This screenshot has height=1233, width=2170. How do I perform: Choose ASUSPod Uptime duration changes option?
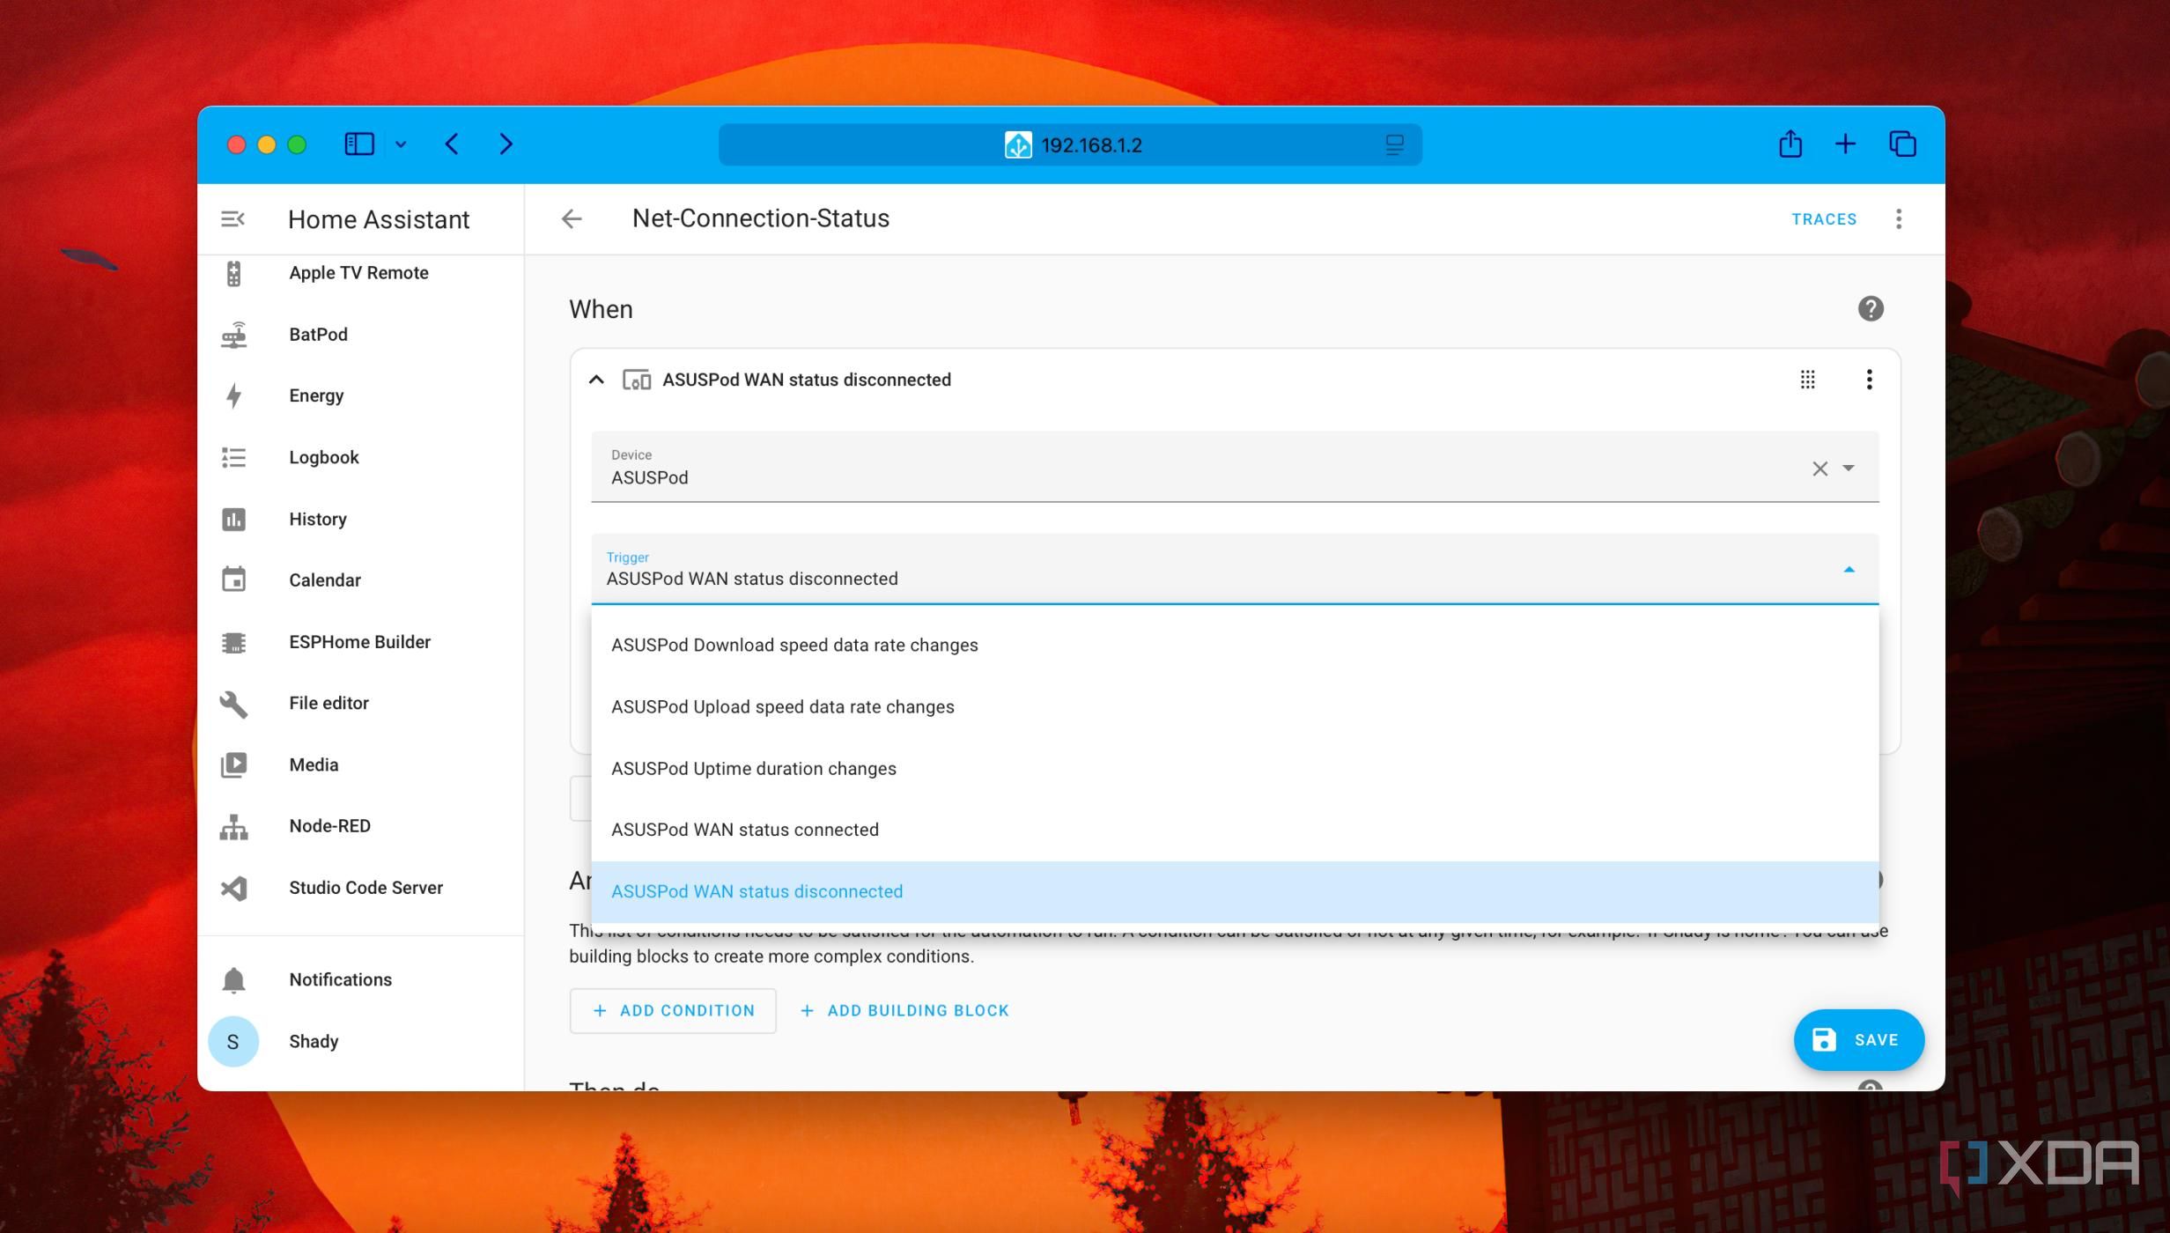tap(753, 768)
